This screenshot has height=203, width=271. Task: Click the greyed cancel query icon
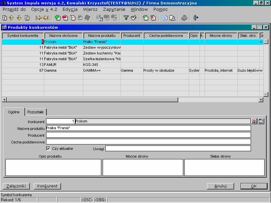pyautogui.click(x=114, y=18)
